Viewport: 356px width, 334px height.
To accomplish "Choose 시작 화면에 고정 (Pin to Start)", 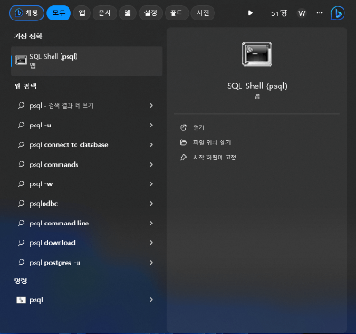I will click(x=214, y=158).
